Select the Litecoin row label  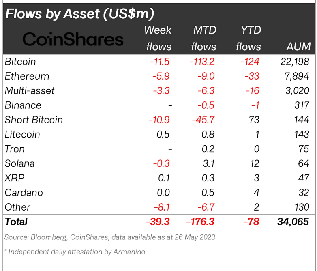(x=22, y=134)
